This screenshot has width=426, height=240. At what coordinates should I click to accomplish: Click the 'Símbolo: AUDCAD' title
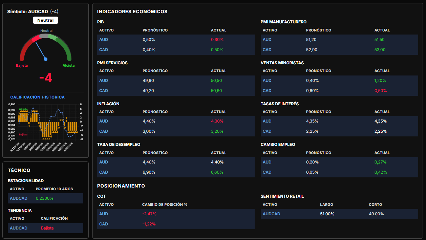point(28,11)
